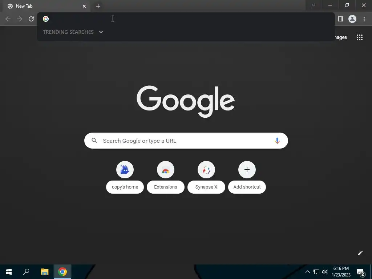Viewport: 372px width, 279px height.
Task: Open the Google apps grid
Action: [x=360, y=37]
